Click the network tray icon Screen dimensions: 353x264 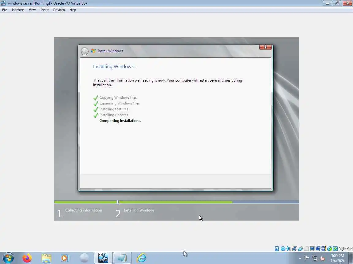click(x=315, y=258)
